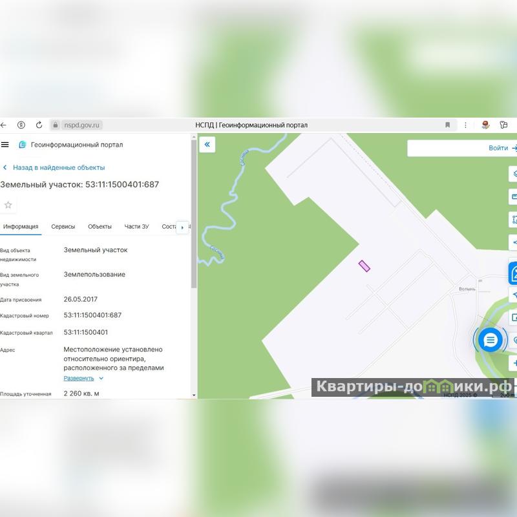The width and height of the screenshot is (517, 517).
Task: Reload the browser page
Action: tap(39, 125)
